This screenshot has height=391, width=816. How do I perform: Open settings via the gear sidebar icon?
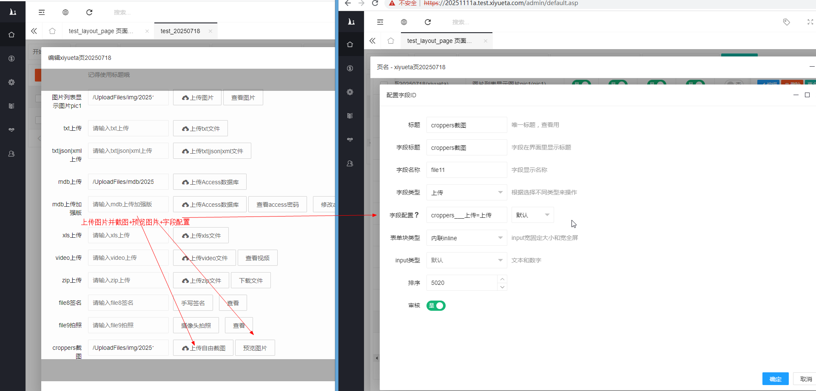coord(11,82)
